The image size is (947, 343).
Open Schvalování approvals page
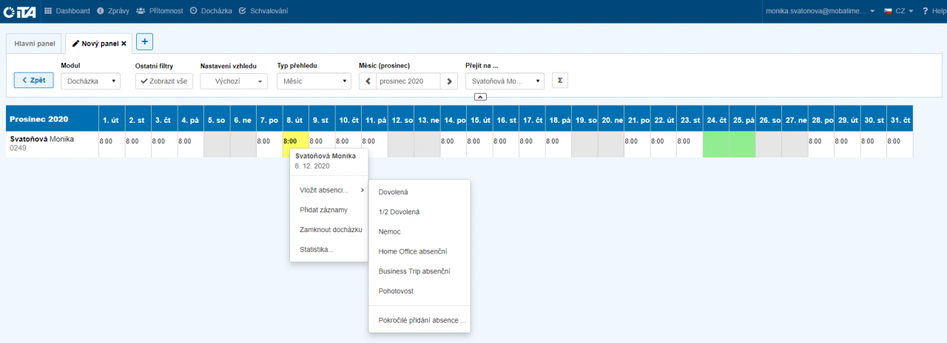[x=263, y=11]
